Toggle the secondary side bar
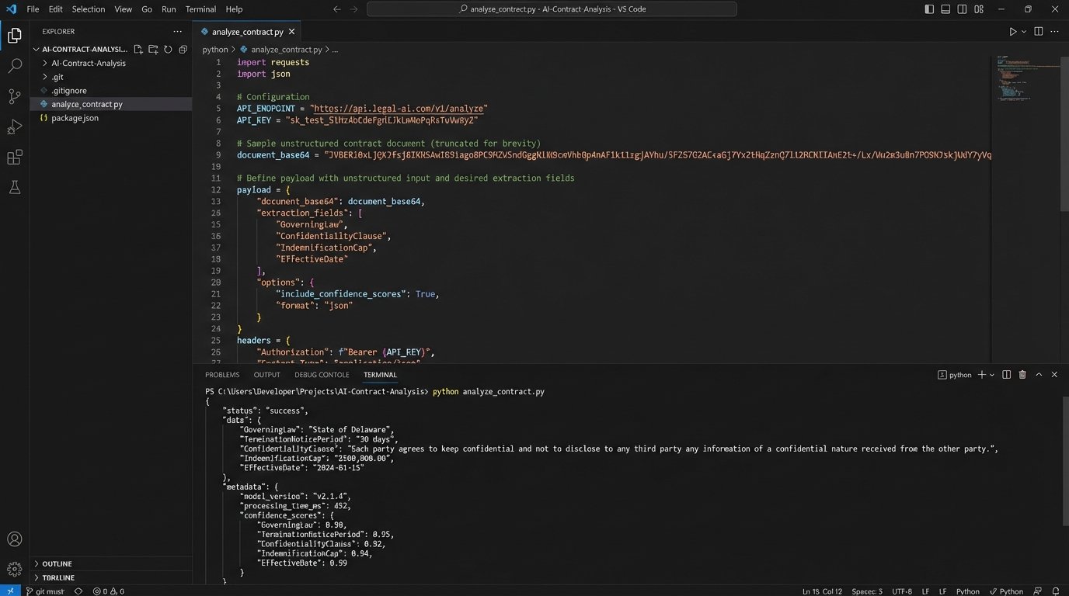Viewport: 1069px width, 596px height. pos(963,9)
